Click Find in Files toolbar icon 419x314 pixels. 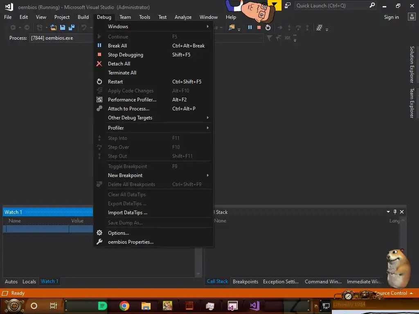point(232,27)
